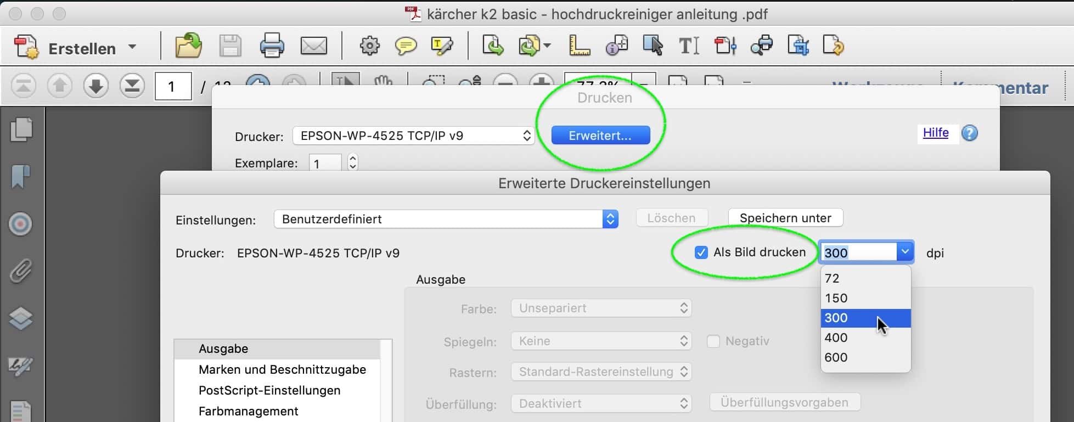The height and width of the screenshot is (422, 1074).
Task: Click the Erweitert... button
Action: click(600, 136)
